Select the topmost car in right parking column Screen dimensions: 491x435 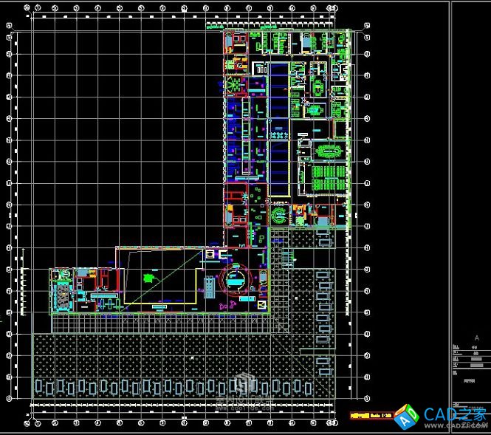click(x=322, y=275)
